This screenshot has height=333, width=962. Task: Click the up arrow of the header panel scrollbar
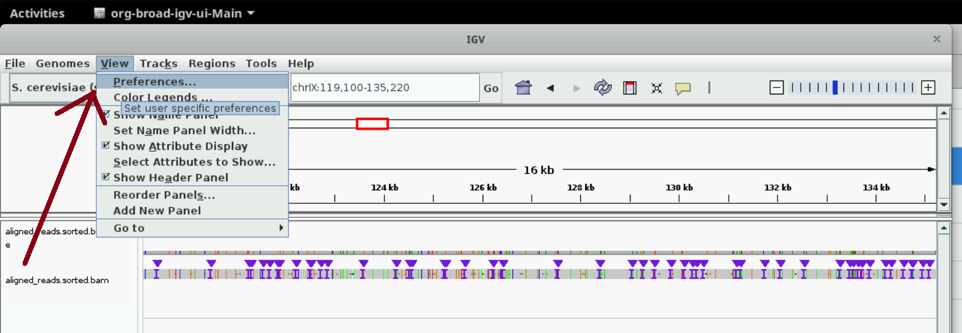click(943, 113)
